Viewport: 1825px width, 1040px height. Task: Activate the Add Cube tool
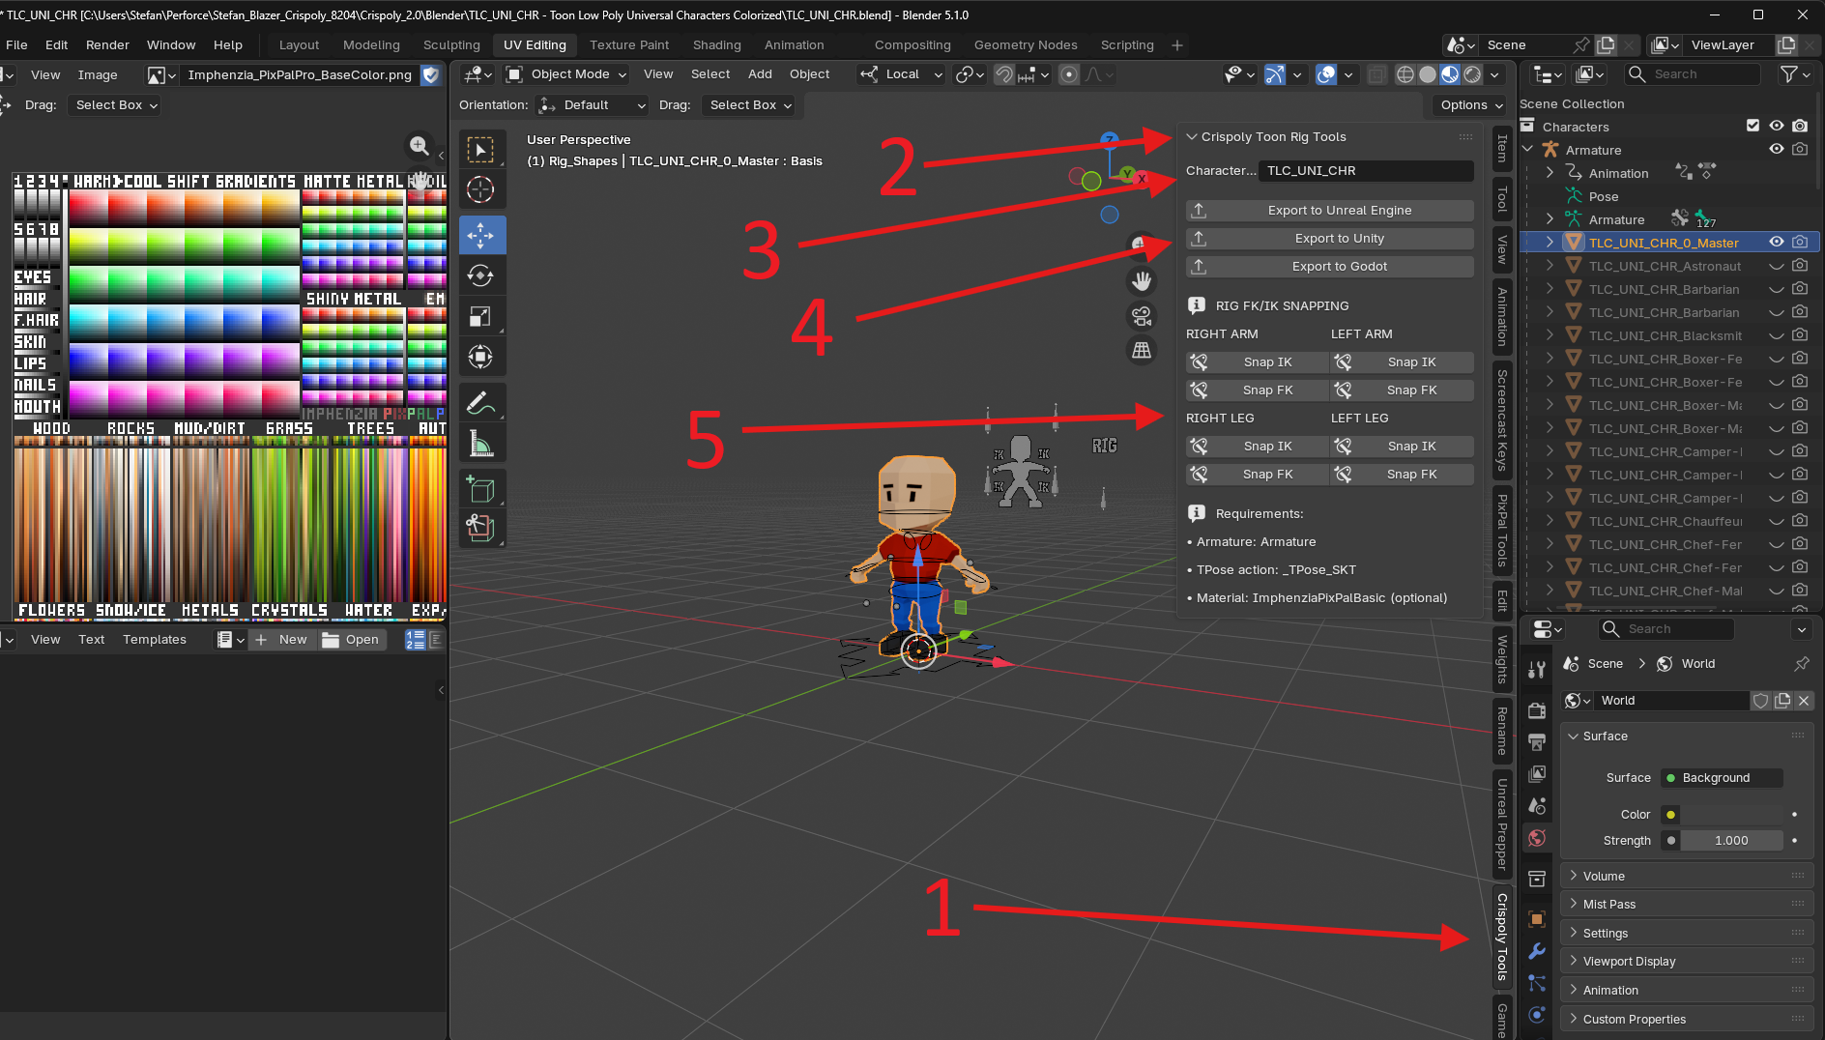point(480,489)
